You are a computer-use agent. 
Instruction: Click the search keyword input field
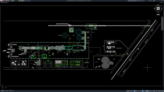coord(134,1)
